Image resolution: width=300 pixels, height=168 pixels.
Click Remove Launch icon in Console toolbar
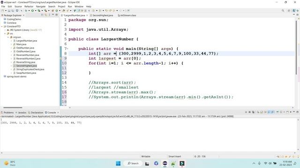[x=249, y=112]
